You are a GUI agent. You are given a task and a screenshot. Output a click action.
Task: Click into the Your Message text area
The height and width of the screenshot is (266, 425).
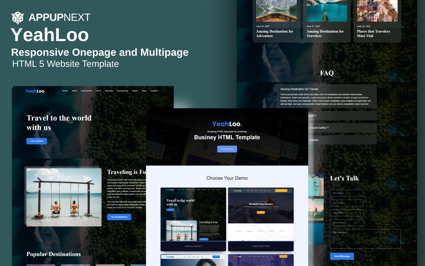tap(365, 239)
